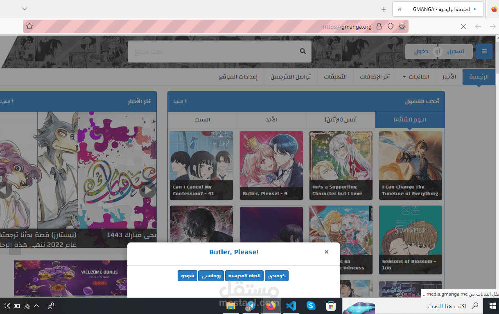499x314 pixels.
Task: Open Can I Cancel My Confession? - 41
Action: click(201, 165)
